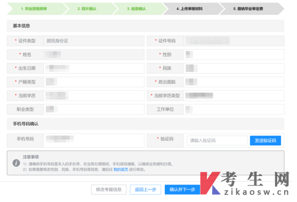Click the 证件号码 value field
This screenshot has height=202, width=297.
pyautogui.click(x=234, y=41)
